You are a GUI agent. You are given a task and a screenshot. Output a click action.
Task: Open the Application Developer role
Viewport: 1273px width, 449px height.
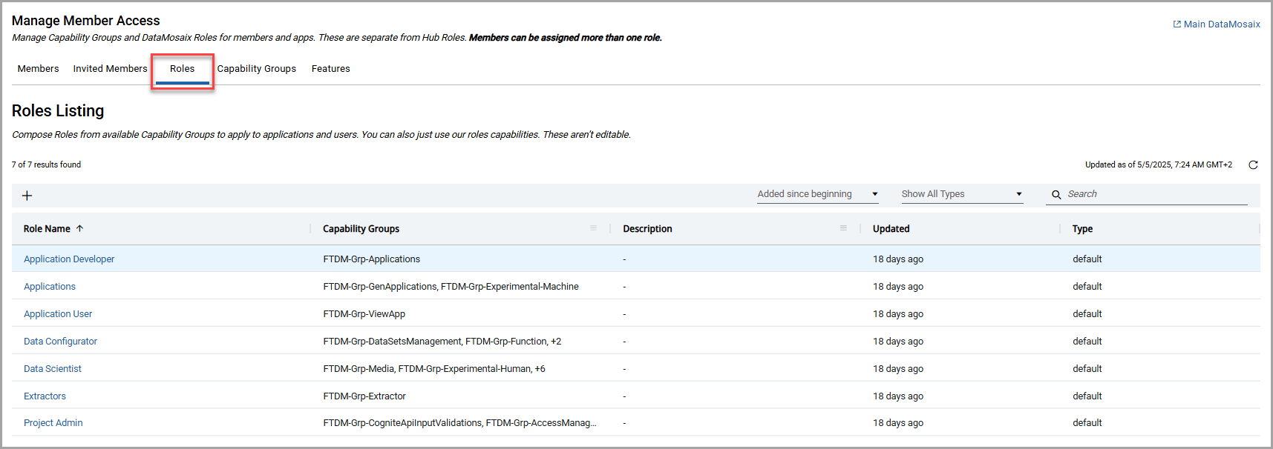point(69,259)
